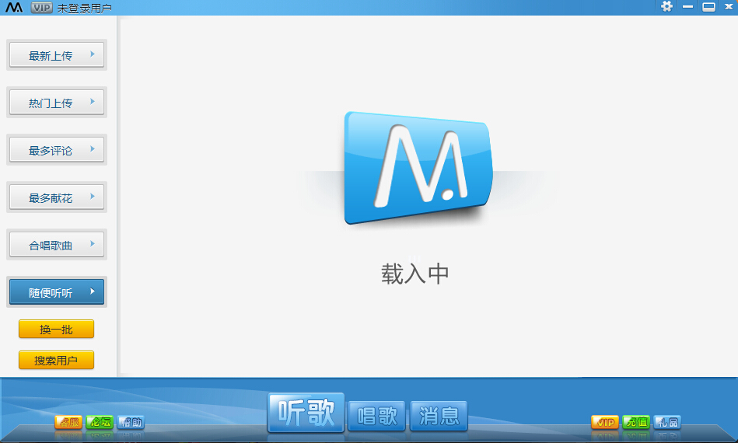Open the 充值 recharge icon button
This screenshot has height=443, width=738.
coord(636,423)
